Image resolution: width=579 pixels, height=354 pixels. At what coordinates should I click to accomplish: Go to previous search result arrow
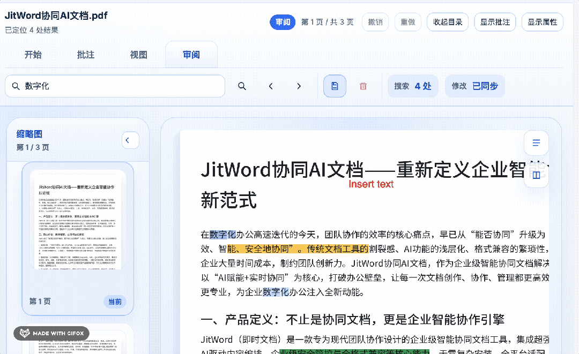271,86
